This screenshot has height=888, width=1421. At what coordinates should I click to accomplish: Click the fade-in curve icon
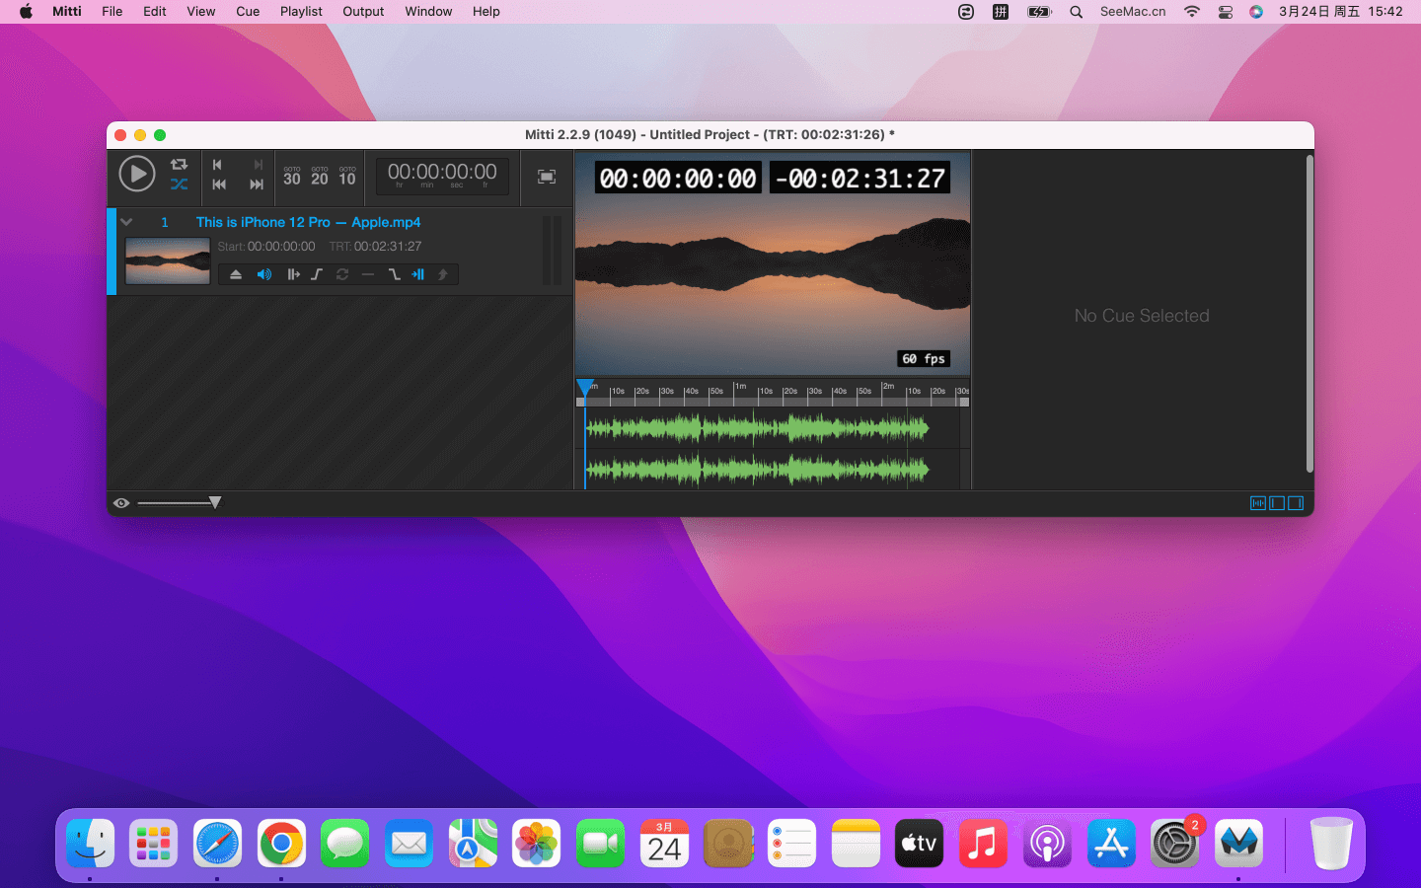317,274
